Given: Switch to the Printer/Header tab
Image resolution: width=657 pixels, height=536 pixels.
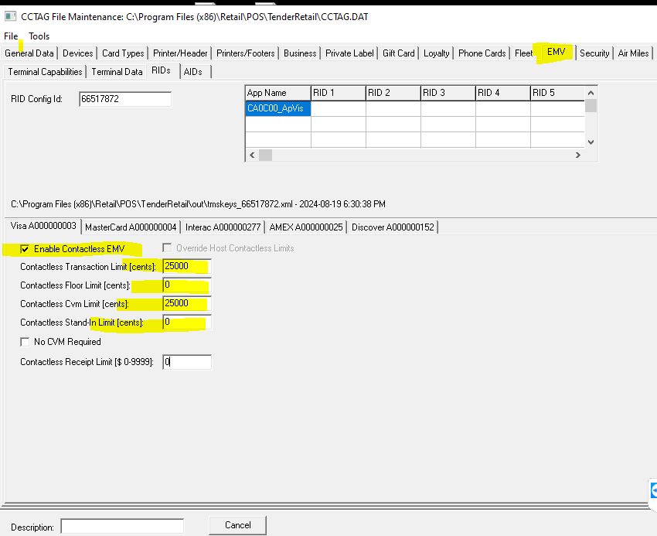Looking at the screenshot, I should (x=180, y=53).
